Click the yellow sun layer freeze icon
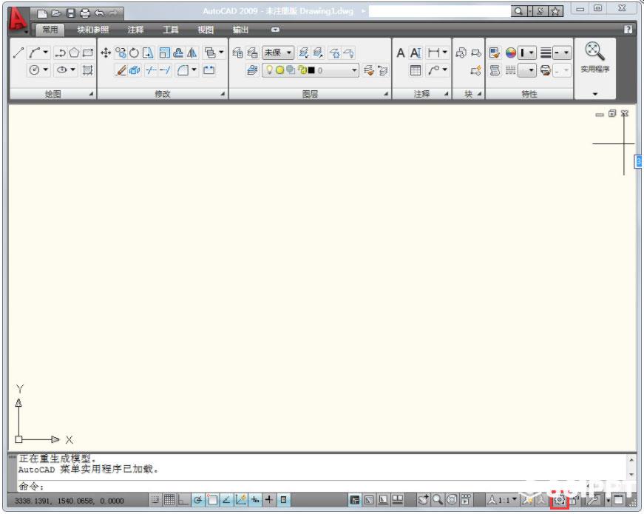 (279, 70)
